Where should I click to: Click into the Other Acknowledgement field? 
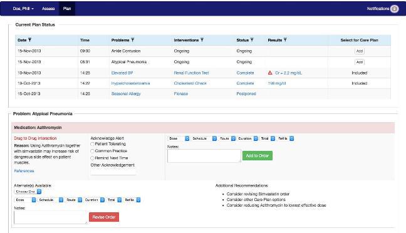point(113,172)
